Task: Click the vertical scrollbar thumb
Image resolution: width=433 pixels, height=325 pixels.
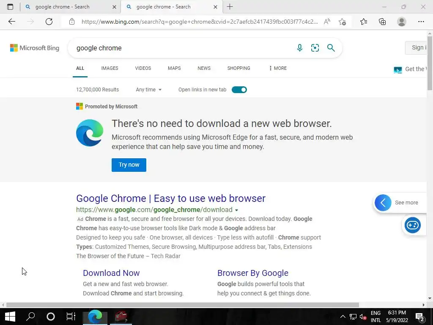Action: pos(430,63)
